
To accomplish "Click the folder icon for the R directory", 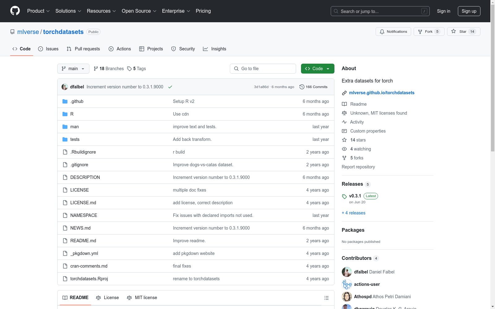I will pyautogui.click(x=65, y=114).
